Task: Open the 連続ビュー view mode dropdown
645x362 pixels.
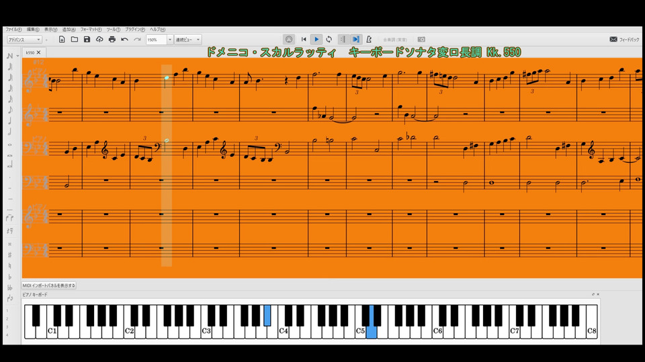Action: pos(188,40)
